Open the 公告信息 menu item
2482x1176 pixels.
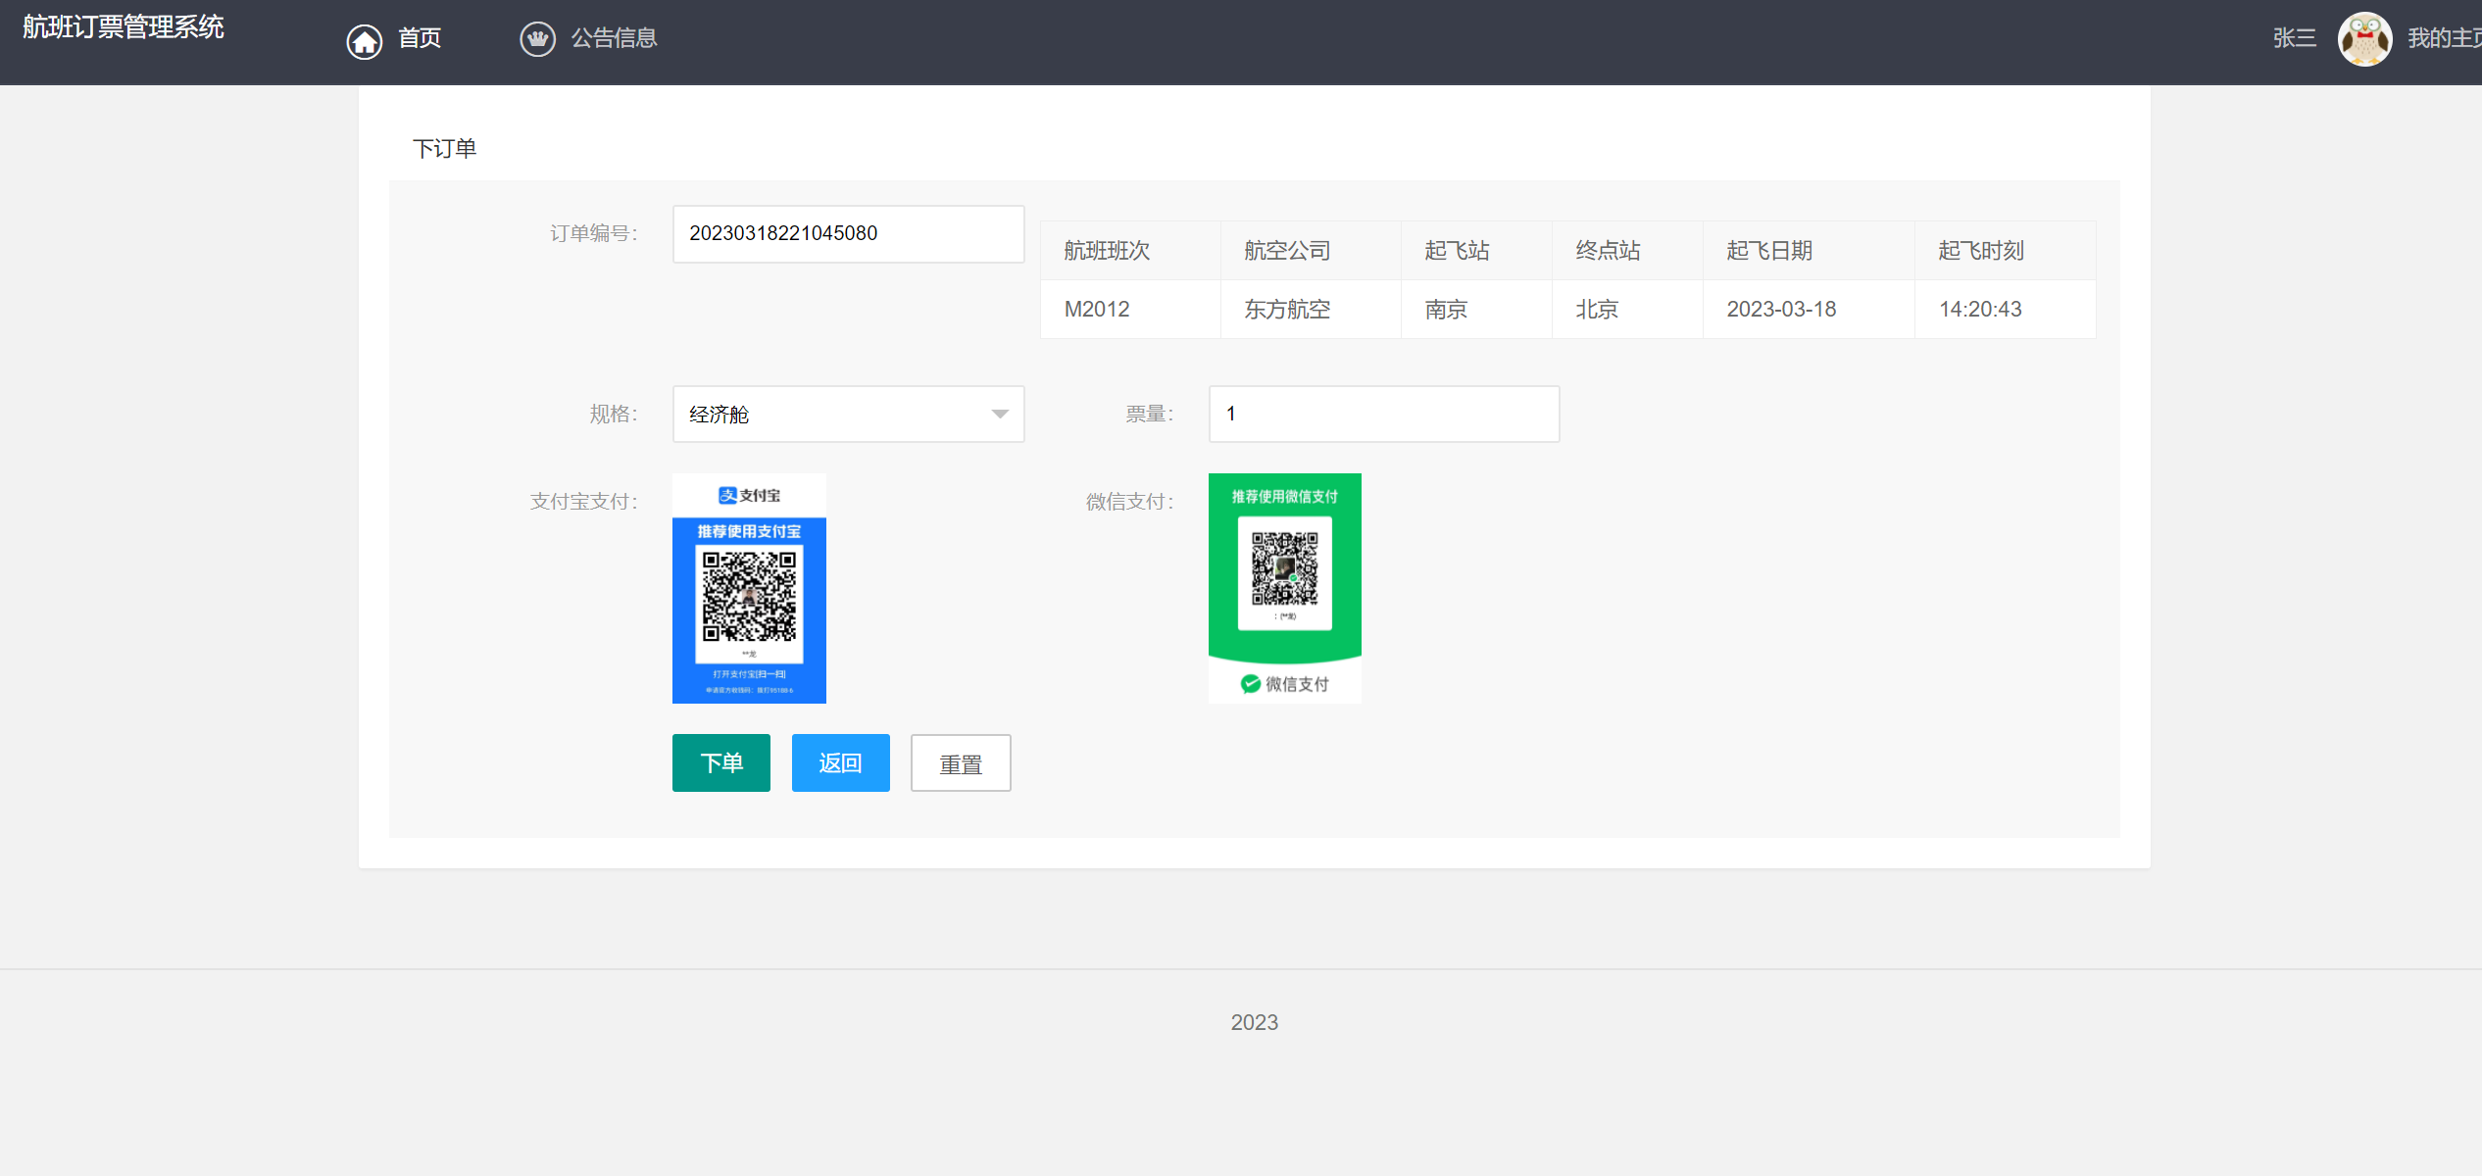(615, 38)
